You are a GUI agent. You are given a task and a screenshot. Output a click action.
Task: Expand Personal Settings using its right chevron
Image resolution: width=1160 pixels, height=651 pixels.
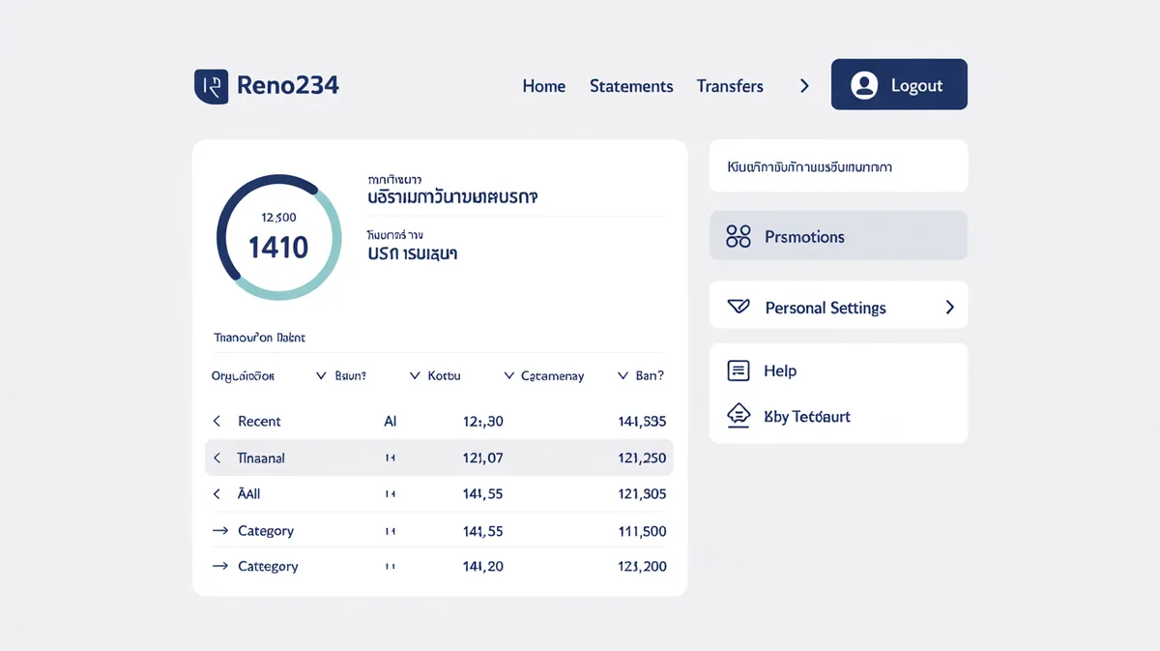pos(950,306)
